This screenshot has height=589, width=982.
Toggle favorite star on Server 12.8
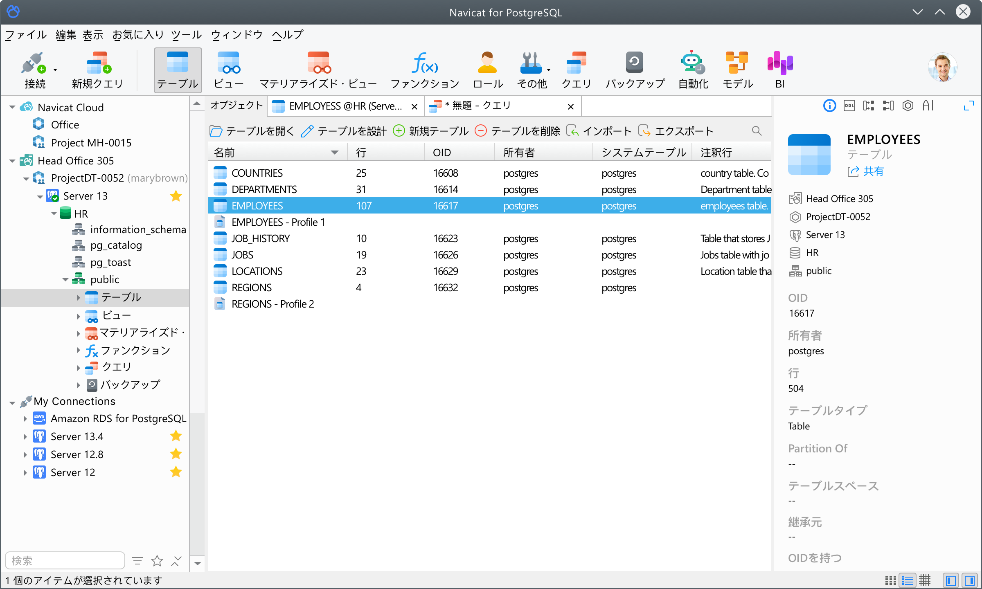176,454
